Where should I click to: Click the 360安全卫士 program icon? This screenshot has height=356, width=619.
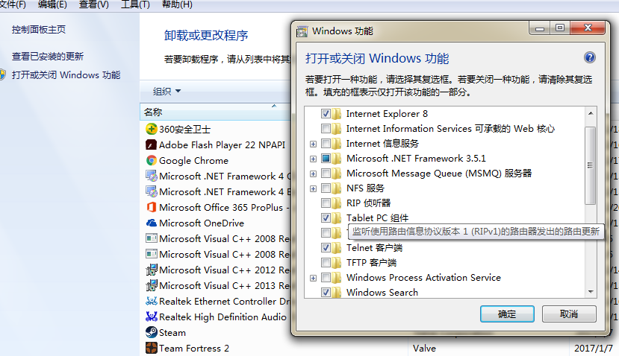tap(151, 129)
